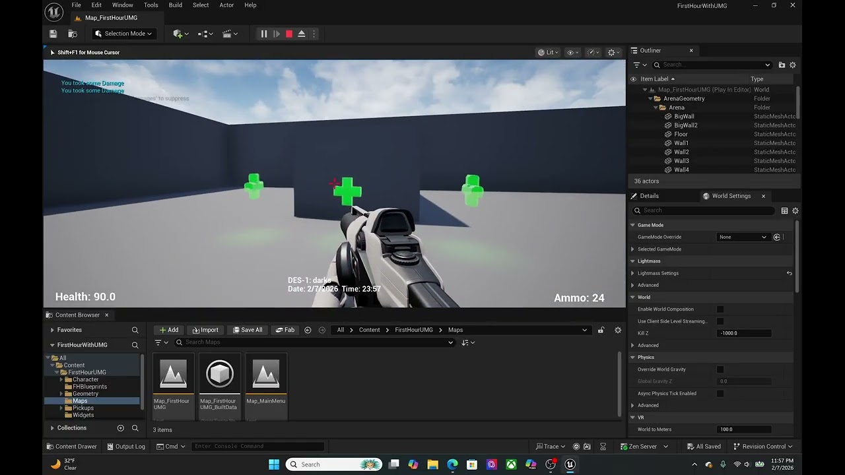Click the World to Meters value field

coord(744,429)
